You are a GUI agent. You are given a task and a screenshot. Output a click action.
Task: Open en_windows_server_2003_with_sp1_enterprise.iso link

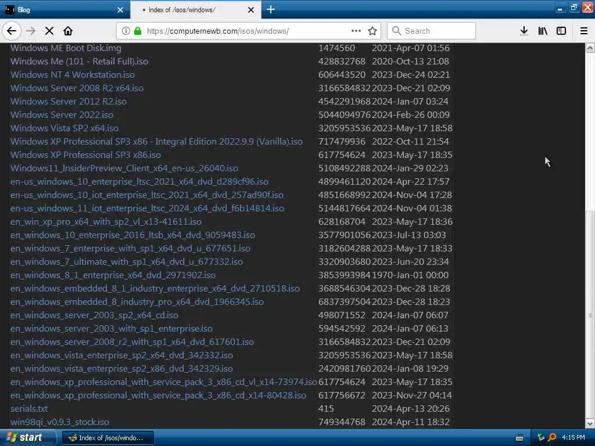111,329
